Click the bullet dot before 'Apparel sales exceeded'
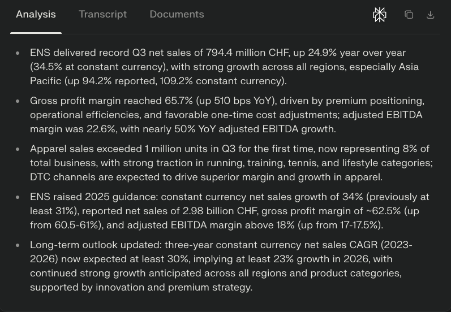 18,149
